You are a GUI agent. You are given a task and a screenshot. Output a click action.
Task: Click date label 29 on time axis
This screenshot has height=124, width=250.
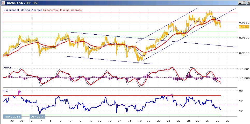(x=228, y=121)
